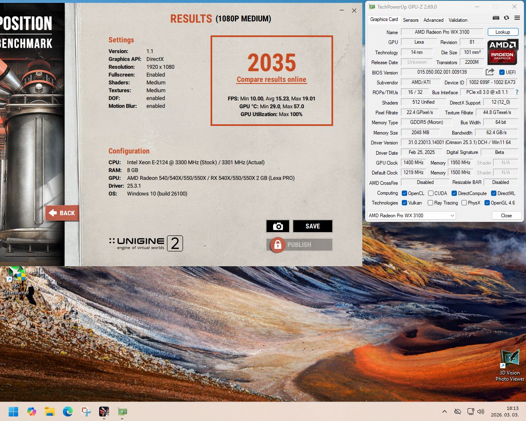Screen dimensions: 526x421
Task: Click the GPU-Z title bar app icon
Action: click(372, 7)
